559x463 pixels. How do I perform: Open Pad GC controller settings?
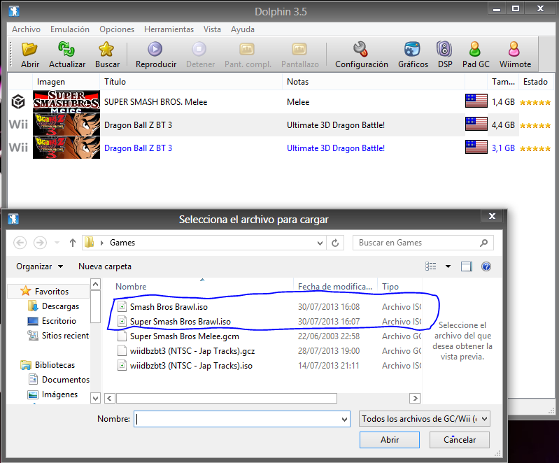pyautogui.click(x=475, y=49)
